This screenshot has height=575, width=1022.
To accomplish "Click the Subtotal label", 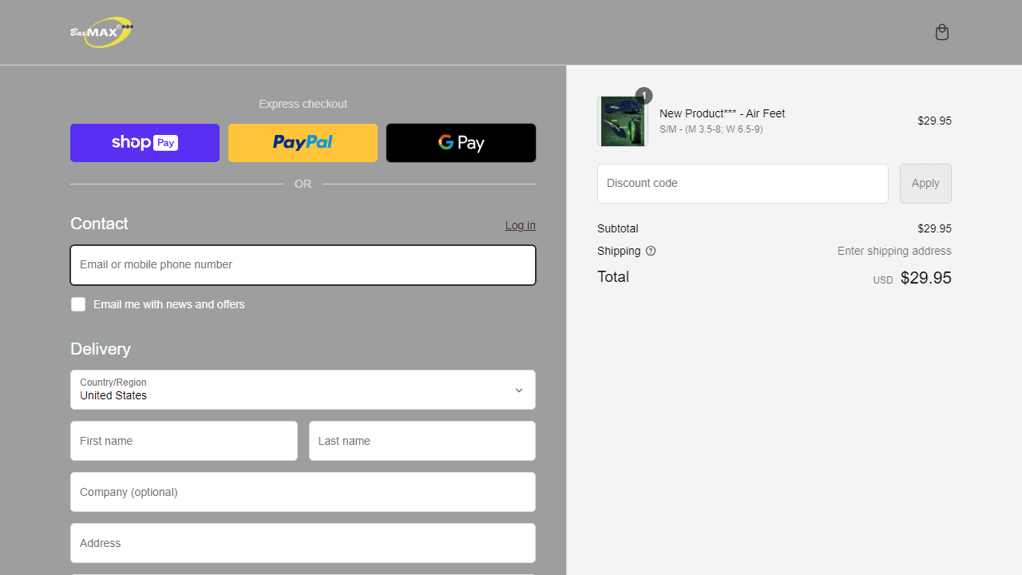I will [618, 228].
